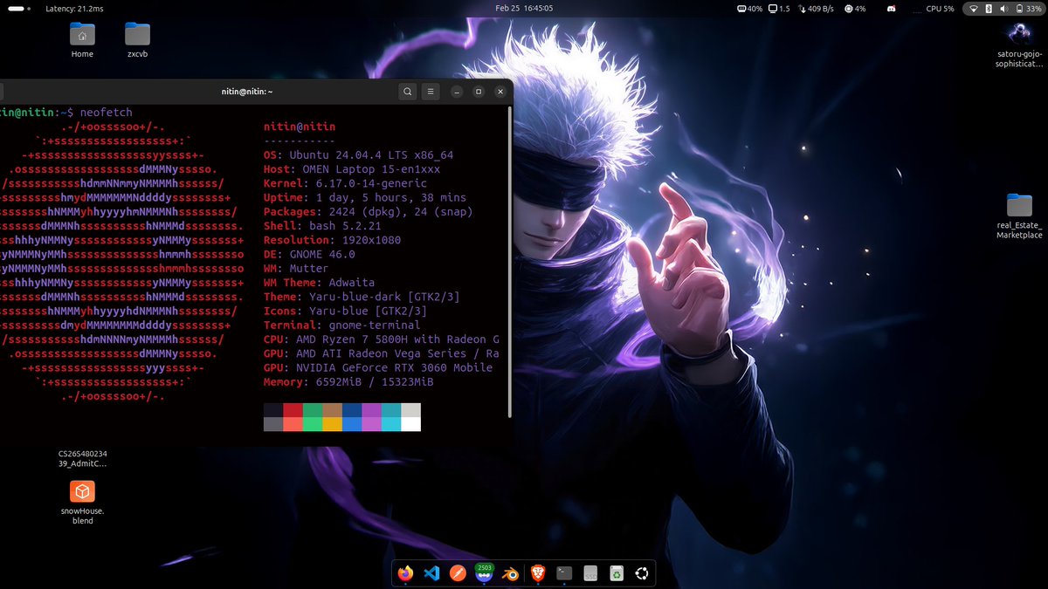This screenshot has width=1048, height=589.
Task: Click the red swatch in neofetch palette
Action: pyautogui.click(x=293, y=410)
